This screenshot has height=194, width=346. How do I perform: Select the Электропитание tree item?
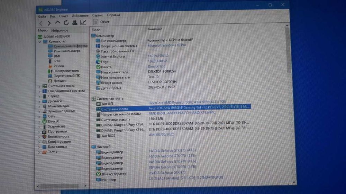[63, 71]
